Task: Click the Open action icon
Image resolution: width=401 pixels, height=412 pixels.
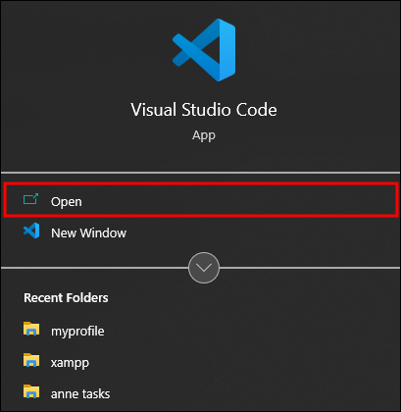Action: tap(31, 199)
